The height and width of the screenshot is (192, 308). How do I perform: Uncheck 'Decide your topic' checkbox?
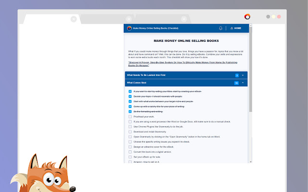click(130, 96)
